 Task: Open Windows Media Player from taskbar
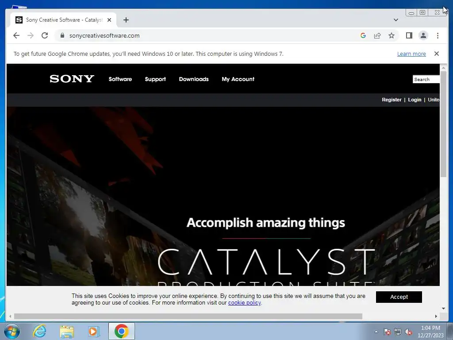tap(94, 331)
